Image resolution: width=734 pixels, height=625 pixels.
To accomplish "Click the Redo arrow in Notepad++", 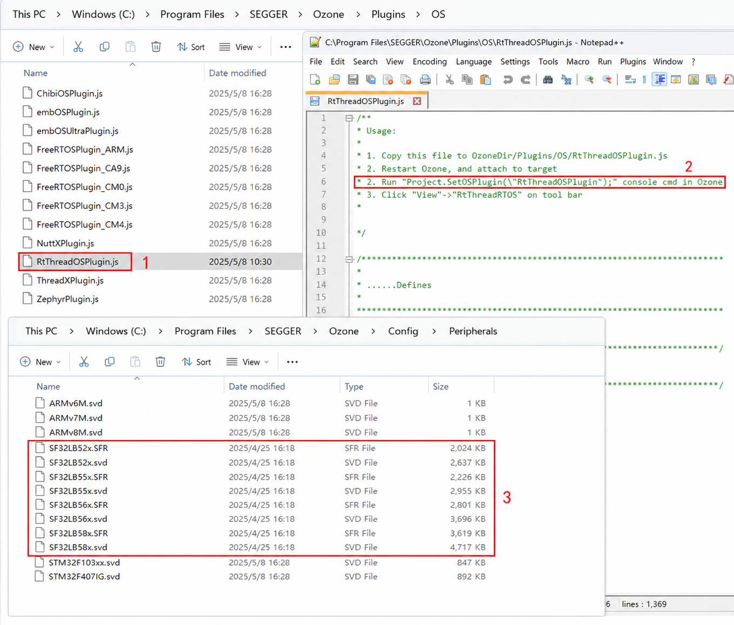I will tap(526, 80).
